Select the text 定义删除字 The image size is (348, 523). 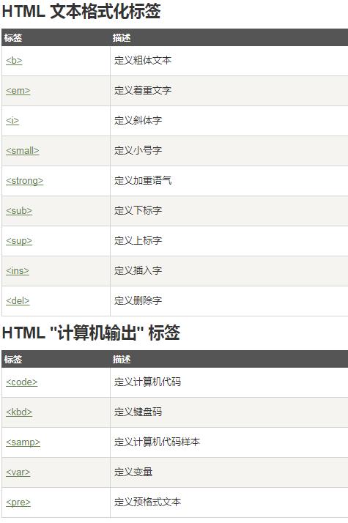(x=138, y=300)
